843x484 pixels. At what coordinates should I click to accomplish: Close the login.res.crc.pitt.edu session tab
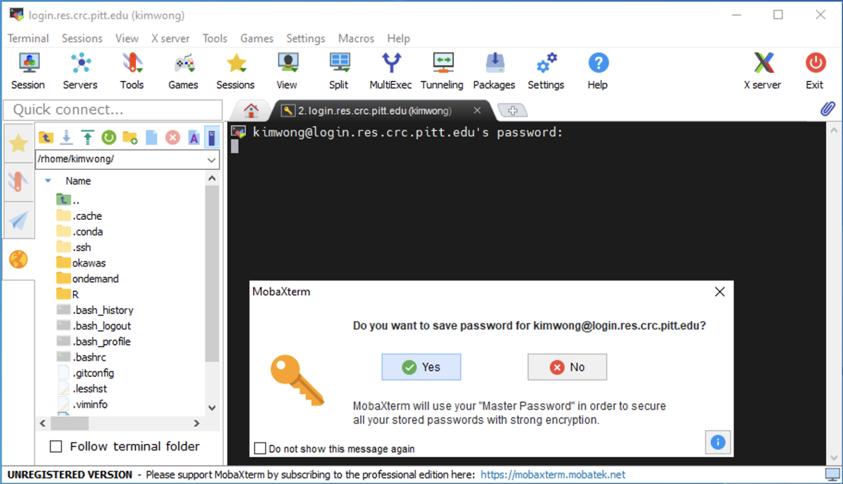[477, 110]
